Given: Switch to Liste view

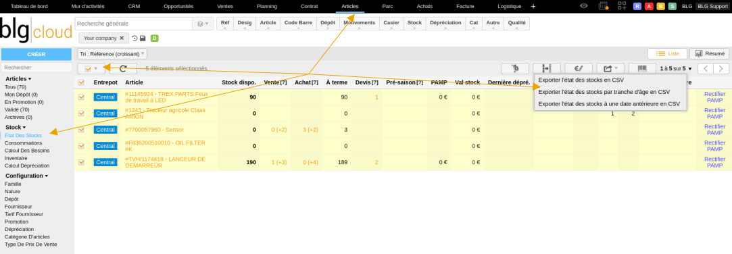Looking at the screenshot, I should [667, 53].
